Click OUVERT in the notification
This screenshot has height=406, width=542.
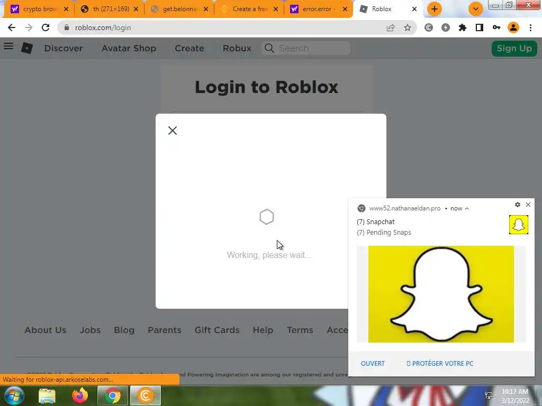click(373, 364)
